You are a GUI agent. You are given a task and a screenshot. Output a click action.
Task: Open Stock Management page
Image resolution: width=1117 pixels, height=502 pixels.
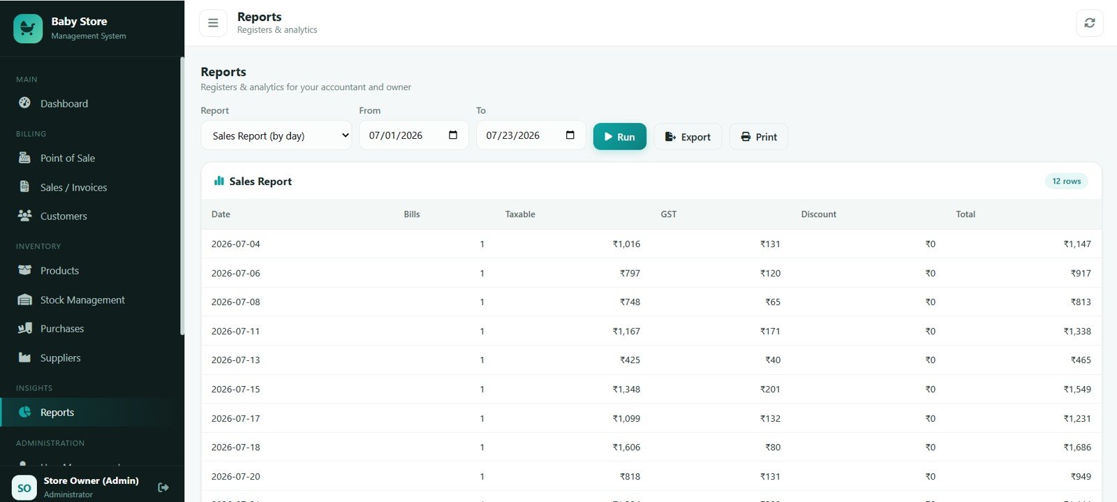(x=91, y=300)
